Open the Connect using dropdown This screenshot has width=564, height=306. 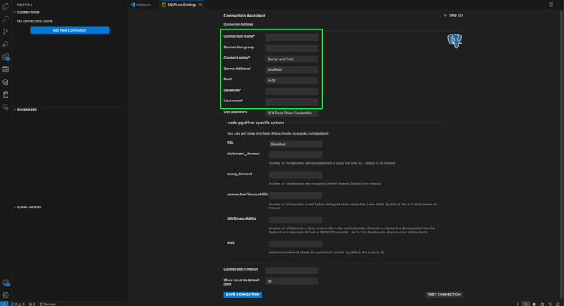292,59
